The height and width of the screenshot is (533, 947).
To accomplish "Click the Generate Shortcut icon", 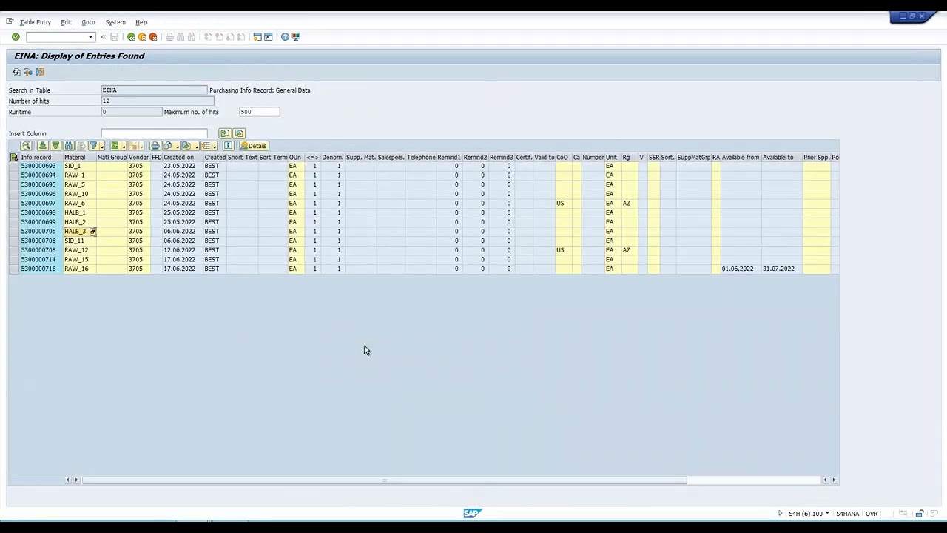I will 269,37.
